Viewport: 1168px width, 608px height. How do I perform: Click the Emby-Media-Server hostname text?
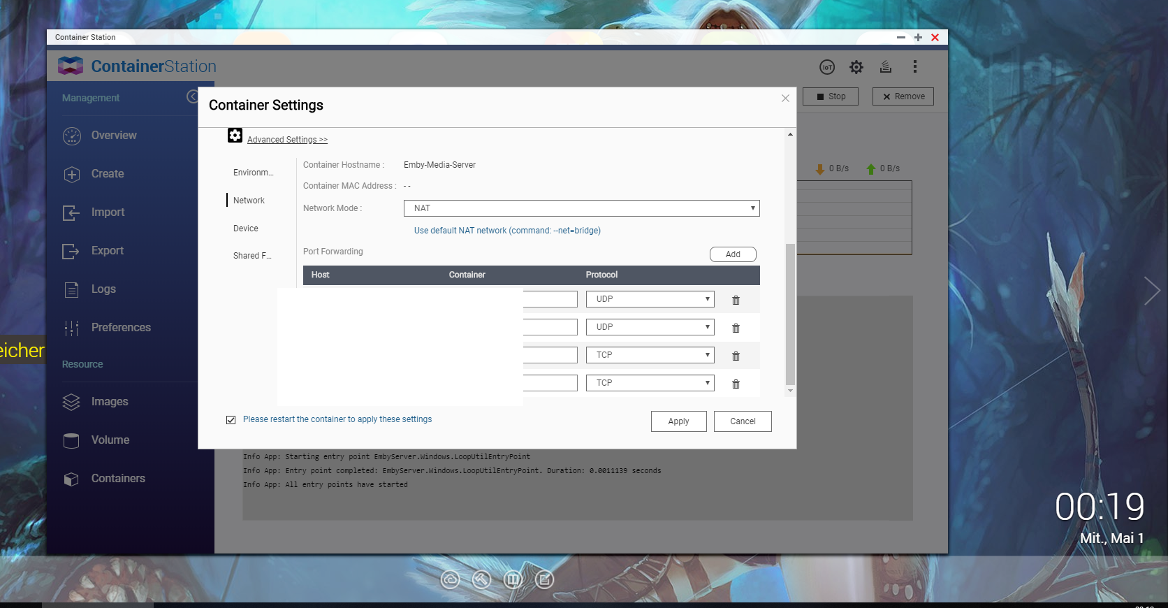click(439, 165)
